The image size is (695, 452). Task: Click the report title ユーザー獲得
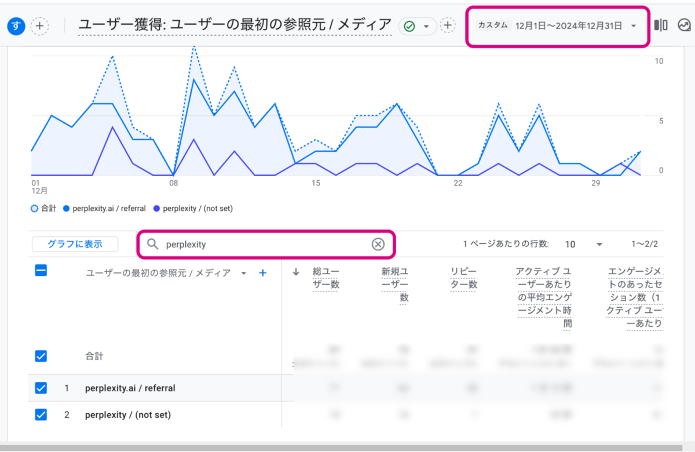tap(235, 25)
